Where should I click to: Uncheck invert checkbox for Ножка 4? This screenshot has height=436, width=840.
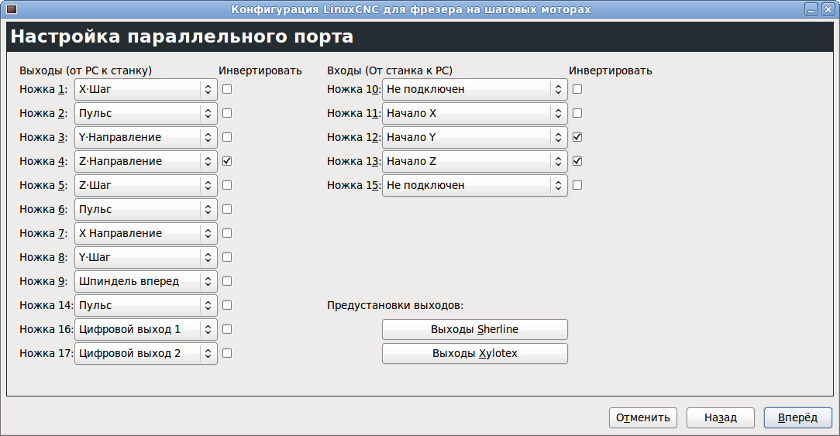227,161
